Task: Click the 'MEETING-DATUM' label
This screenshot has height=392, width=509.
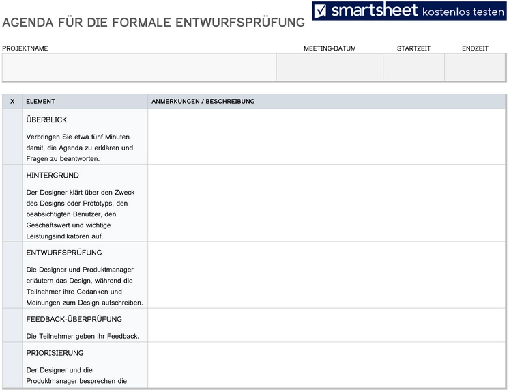Action: click(x=330, y=48)
